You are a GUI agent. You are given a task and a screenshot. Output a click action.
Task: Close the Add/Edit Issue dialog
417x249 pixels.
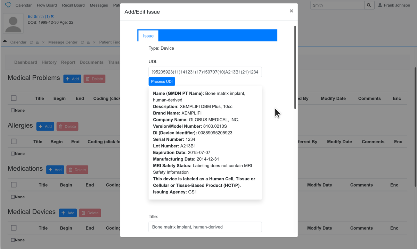point(291,11)
